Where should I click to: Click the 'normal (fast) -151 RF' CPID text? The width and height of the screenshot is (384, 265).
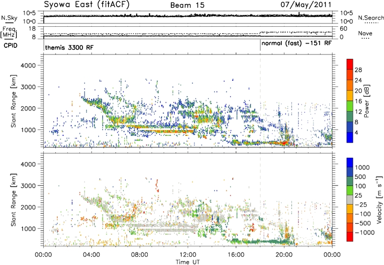[297, 44]
